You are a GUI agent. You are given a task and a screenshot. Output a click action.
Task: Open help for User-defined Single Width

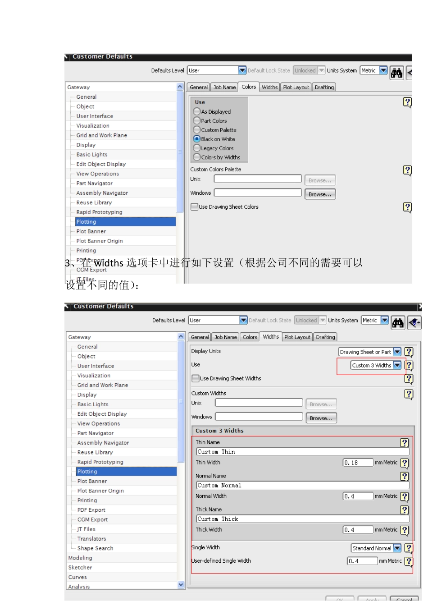pyautogui.click(x=409, y=561)
